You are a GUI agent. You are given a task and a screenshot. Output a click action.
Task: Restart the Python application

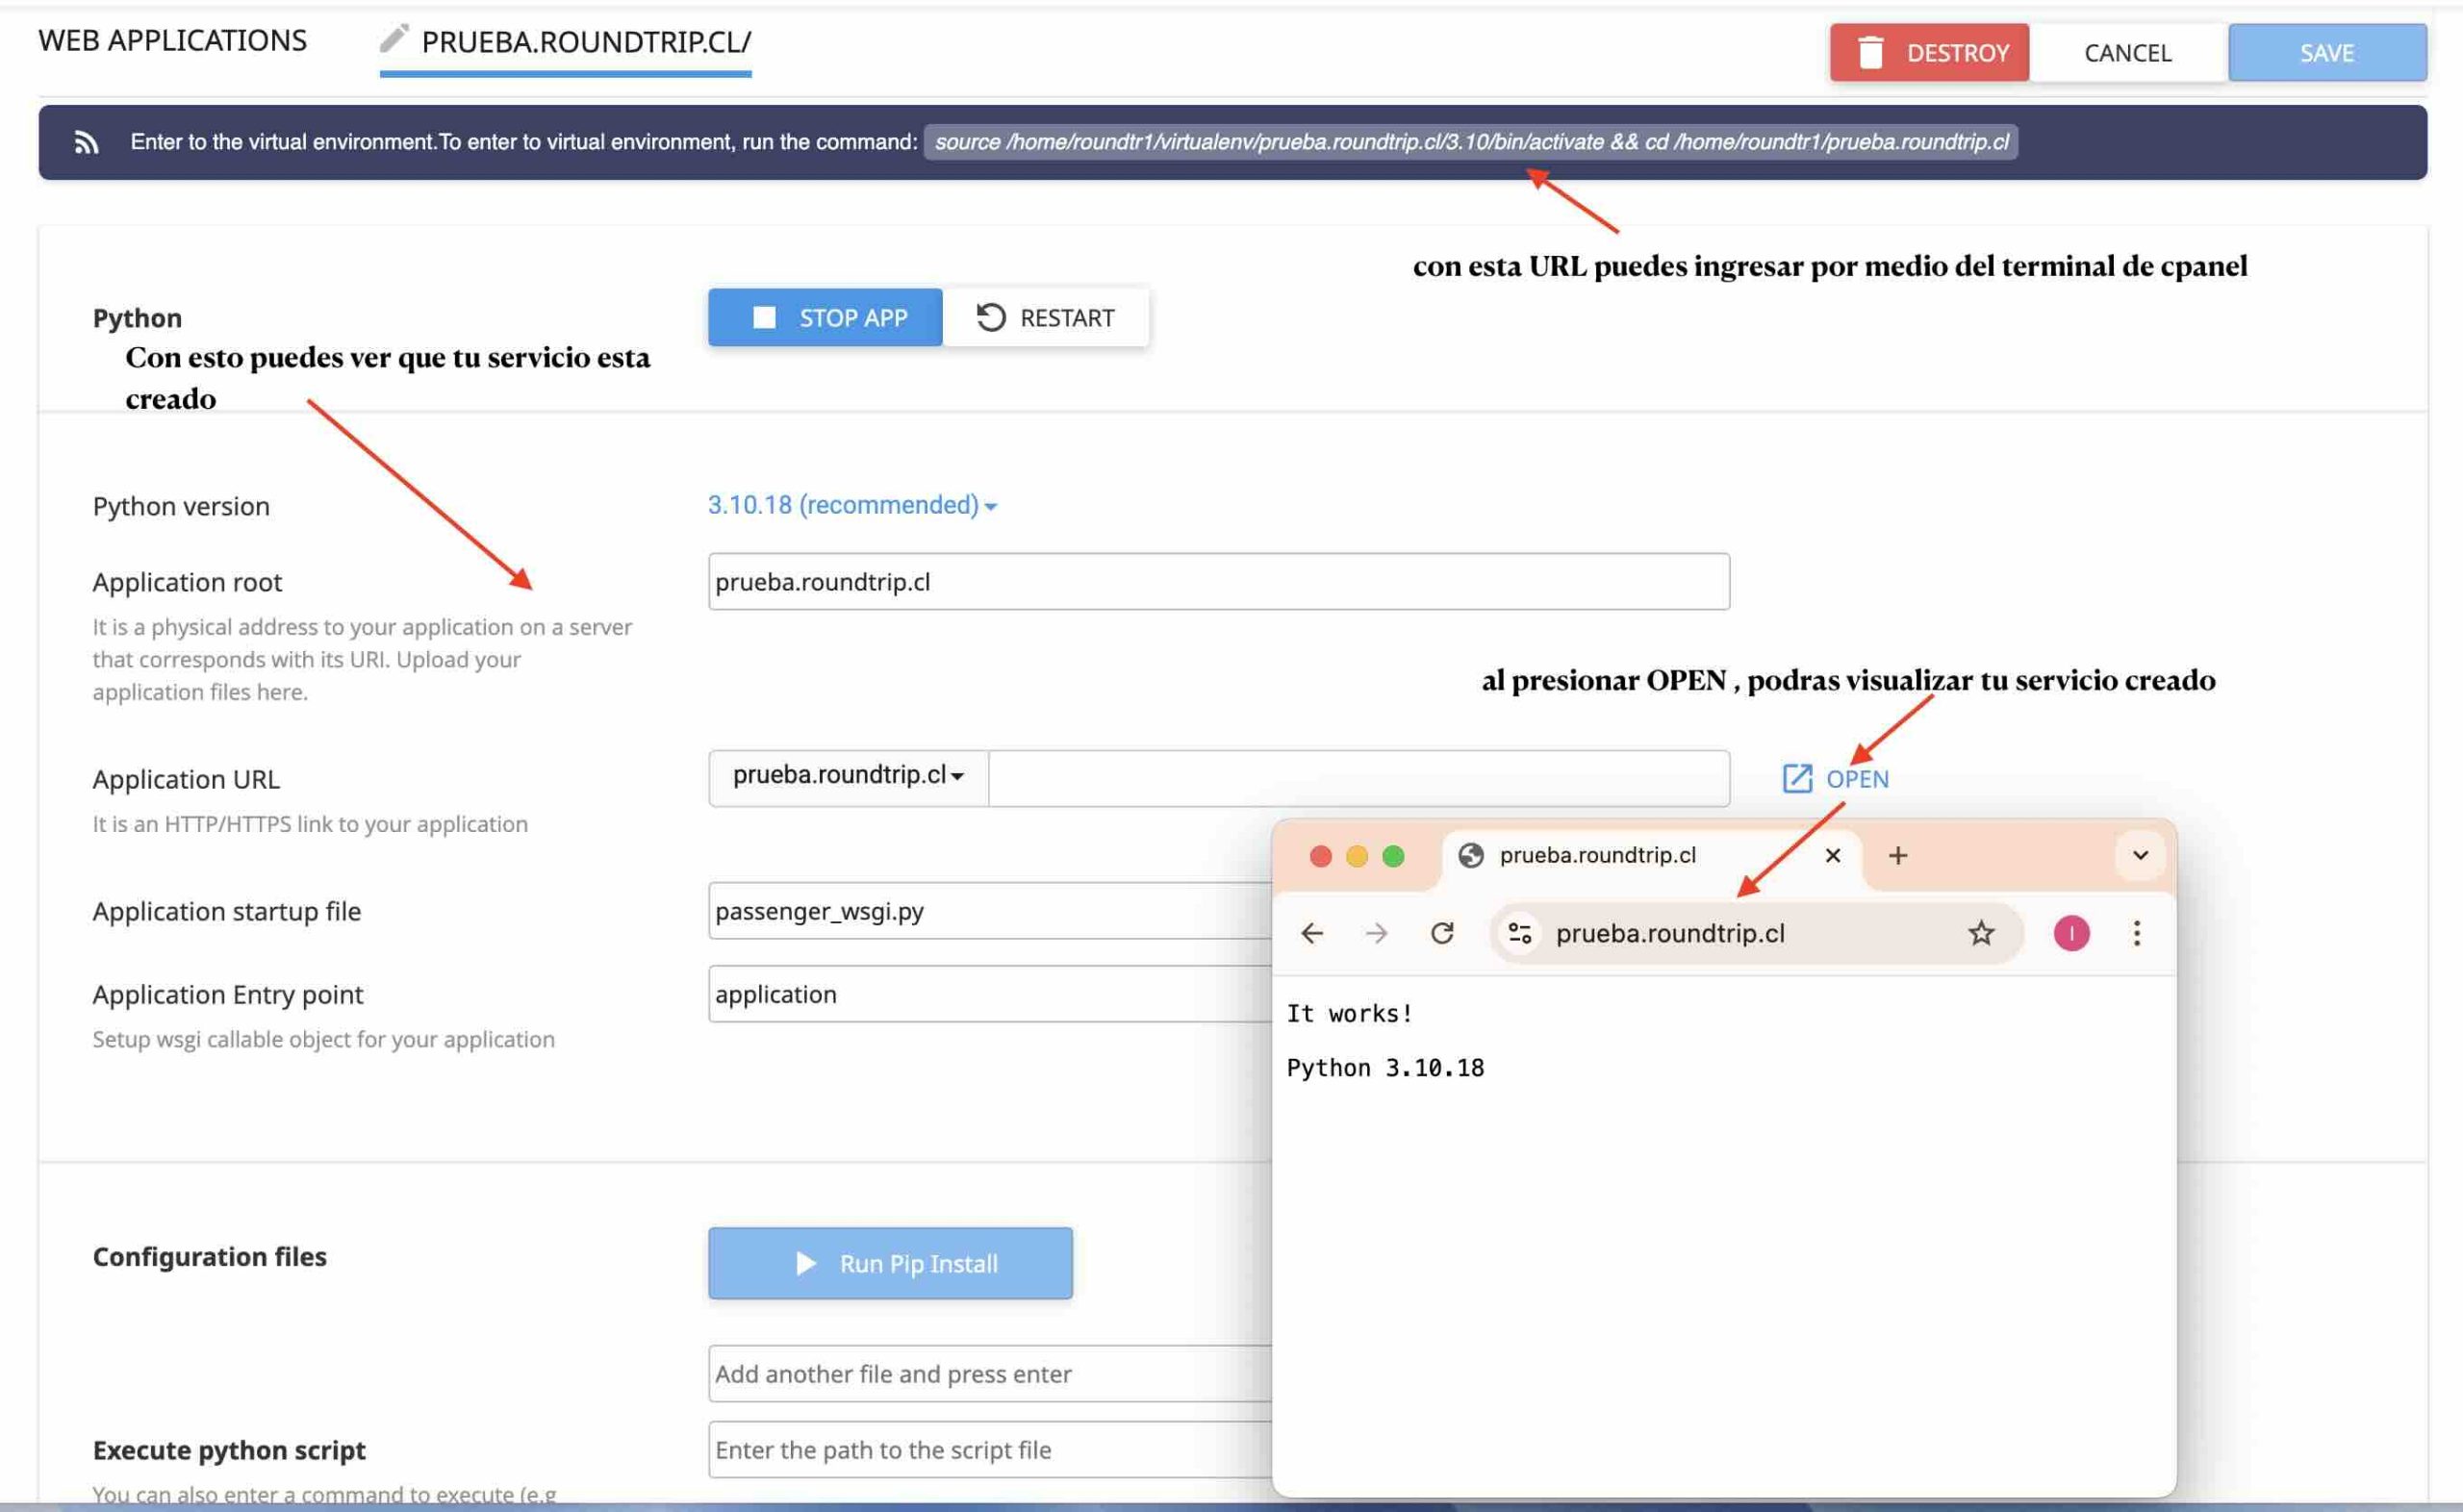(x=1045, y=317)
